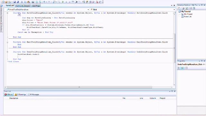Toggle auto-hide pin on Error List
The image size is (206, 116).
tap(172, 91)
